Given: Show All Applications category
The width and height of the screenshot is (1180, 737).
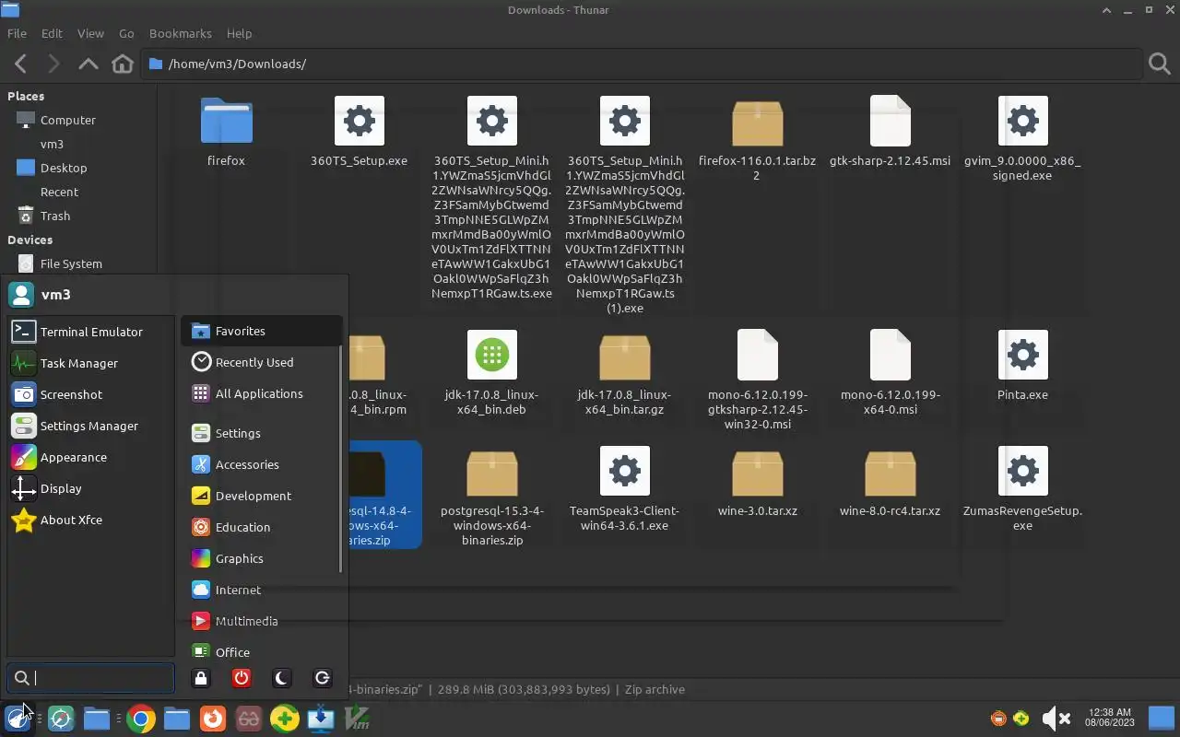Looking at the screenshot, I should coord(262,393).
